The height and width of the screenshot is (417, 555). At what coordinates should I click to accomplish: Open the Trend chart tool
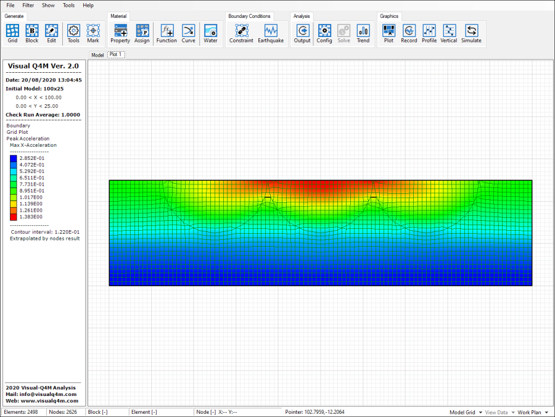(363, 34)
